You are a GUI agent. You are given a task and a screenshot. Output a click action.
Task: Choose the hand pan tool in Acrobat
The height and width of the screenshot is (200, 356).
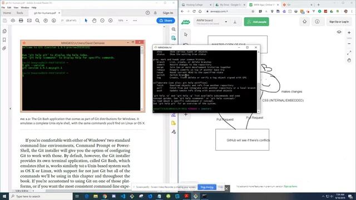(94, 21)
